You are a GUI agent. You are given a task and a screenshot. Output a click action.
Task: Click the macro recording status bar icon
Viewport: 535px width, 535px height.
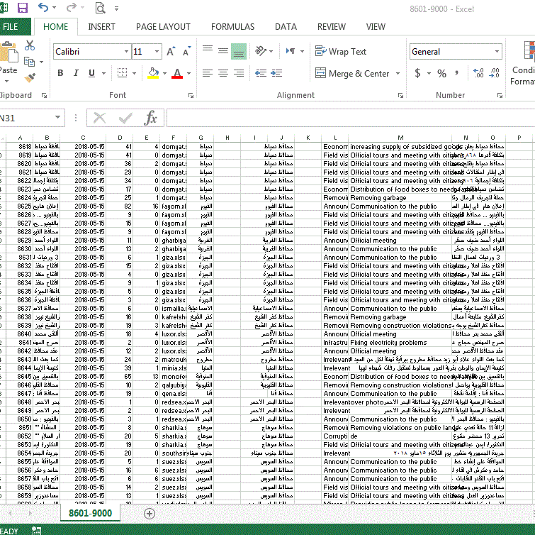click(37, 530)
